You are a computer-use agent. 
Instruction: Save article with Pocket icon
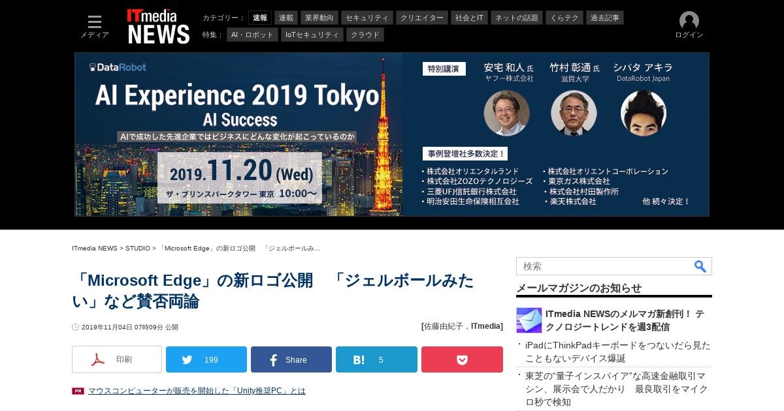[x=462, y=359]
